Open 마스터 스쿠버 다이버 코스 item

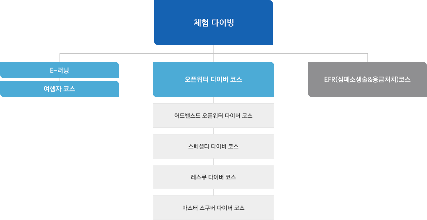pos(213,208)
